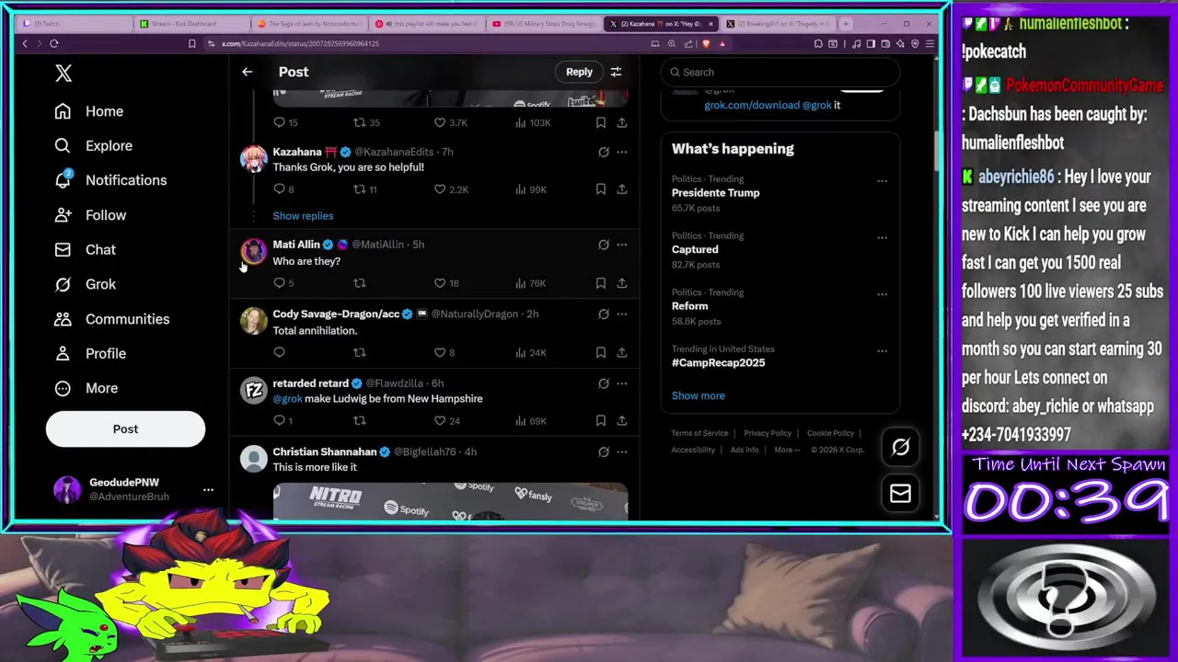Open Explore in the sidebar
The width and height of the screenshot is (1178, 662).
tap(93, 145)
